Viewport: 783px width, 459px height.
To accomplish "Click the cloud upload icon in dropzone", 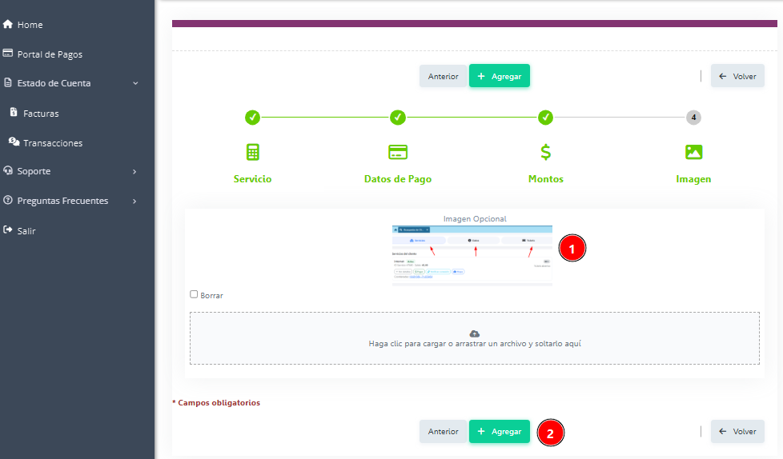I will (474, 333).
